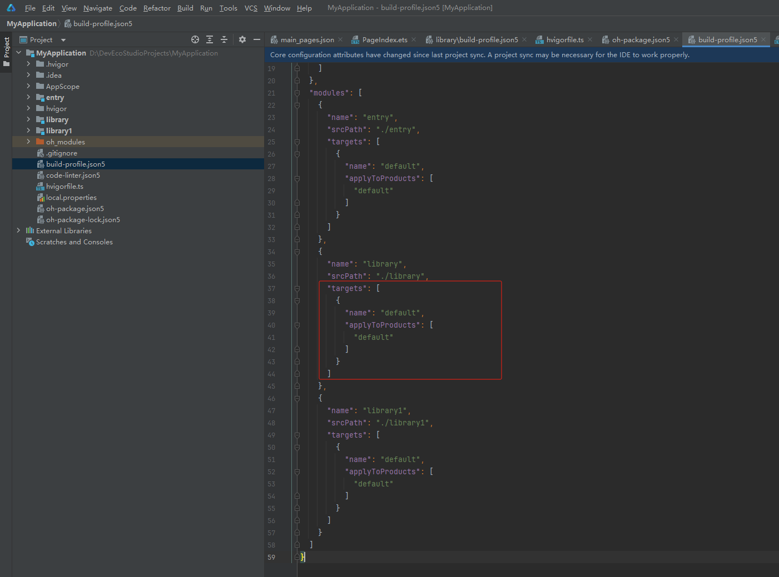Image resolution: width=779 pixels, height=577 pixels.
Task: Open the Project view dropdown
Action: point(63,40)
